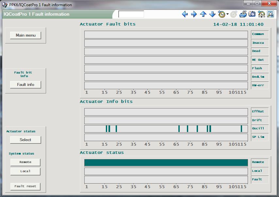Click the Actuator Info bits heading
Image resolution: width=279 pixels, height=197 pixels.
pyautogui.click(x=106, y=101)
